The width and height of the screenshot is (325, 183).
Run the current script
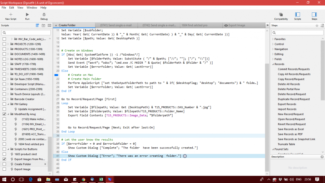click(x=27, y=15)
